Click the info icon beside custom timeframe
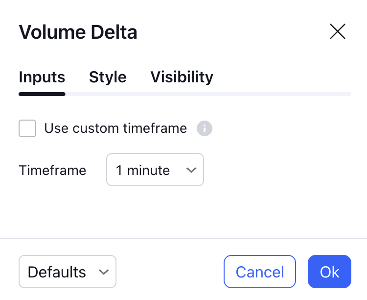The width and height of the screenshot is (367, 300). point(205,129)
